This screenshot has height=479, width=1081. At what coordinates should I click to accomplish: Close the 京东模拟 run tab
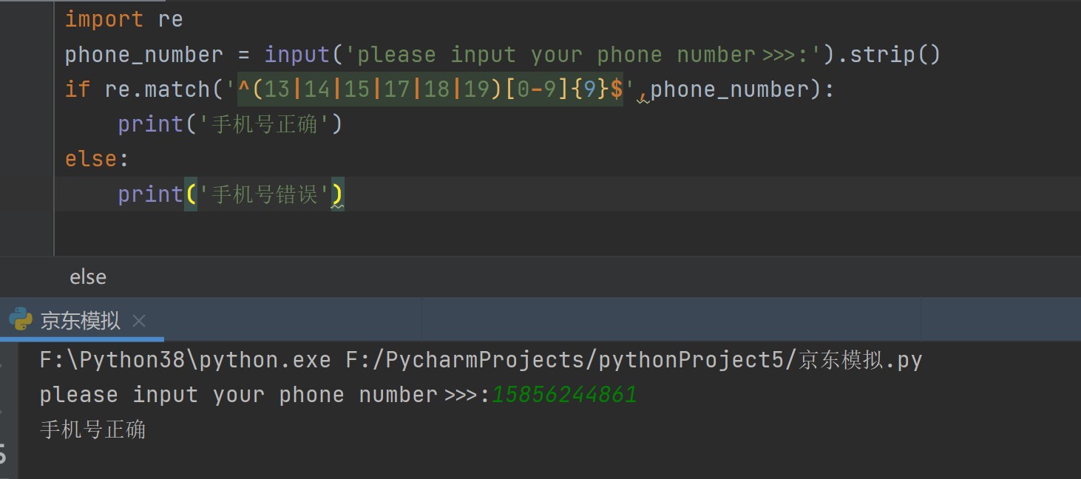pyautogui.click(x=139, y=321)
